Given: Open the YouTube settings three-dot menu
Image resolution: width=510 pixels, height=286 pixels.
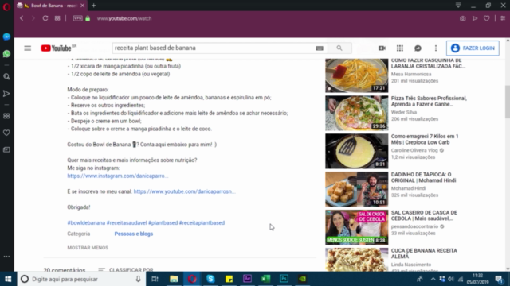Looking at the screenshot, I should click(436, 48).
